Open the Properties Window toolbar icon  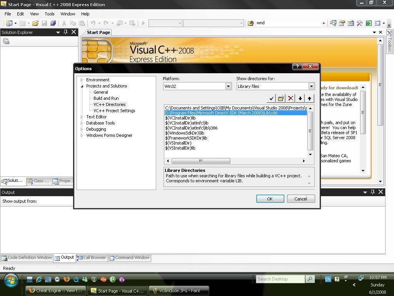tap(342, 23)
